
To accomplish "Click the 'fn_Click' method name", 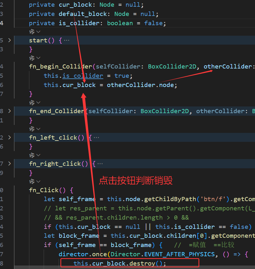I will coord(44,190).
